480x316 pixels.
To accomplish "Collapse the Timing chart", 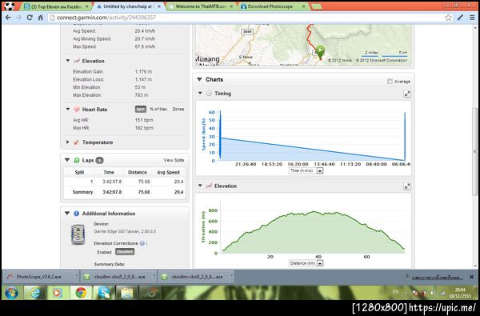I will click(x=200, y=93).
